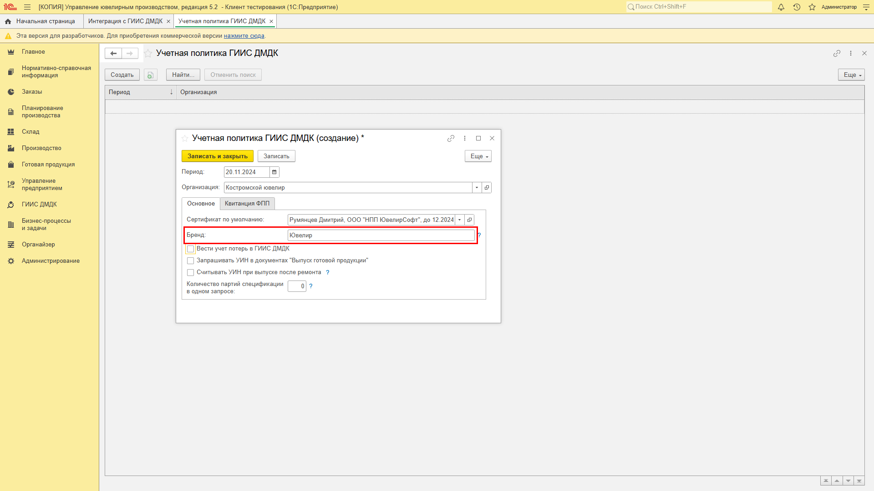Go forward with the right arrow

(x=130, y=53)
